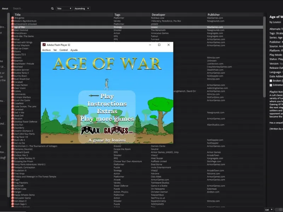283x212 pixels.
Task: Click the Flash icon beside Dino Run
Action: [x=12, y=125]
